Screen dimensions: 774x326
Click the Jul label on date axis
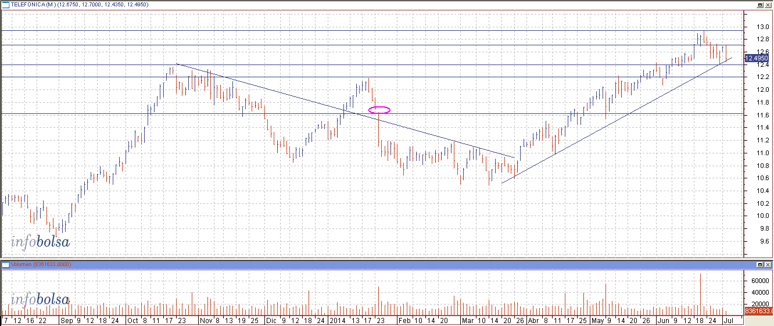(730, 320)
